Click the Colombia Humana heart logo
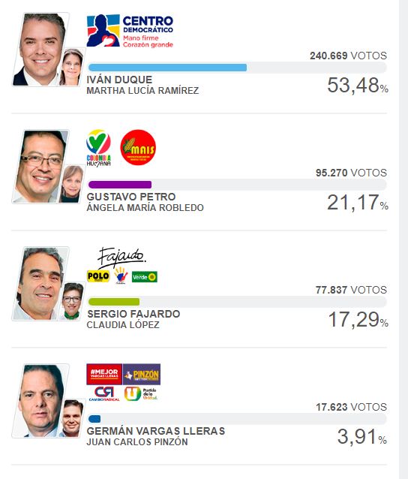This screenshot has height=479, width=408. click(98, 148)
